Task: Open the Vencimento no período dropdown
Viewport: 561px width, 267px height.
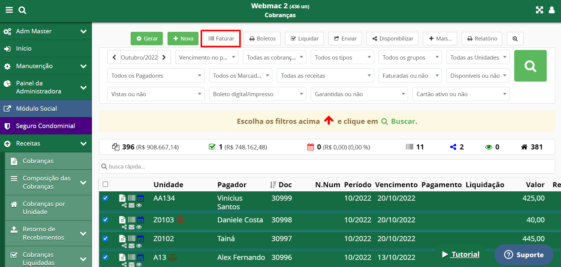Action: (x=207, y=57)
